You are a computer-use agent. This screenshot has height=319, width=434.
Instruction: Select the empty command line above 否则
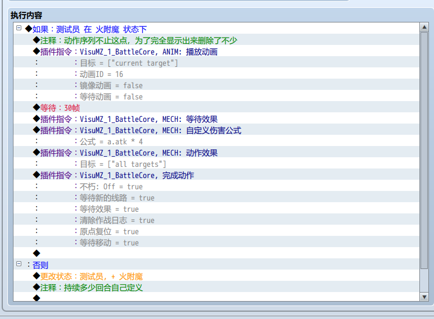pos(216,254)
